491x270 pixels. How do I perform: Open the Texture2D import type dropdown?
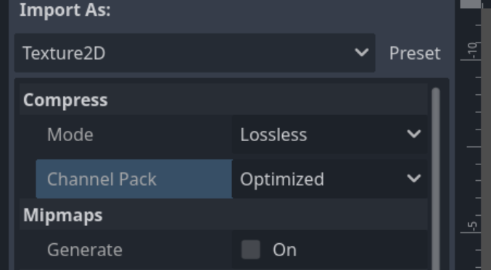(194, 53)
